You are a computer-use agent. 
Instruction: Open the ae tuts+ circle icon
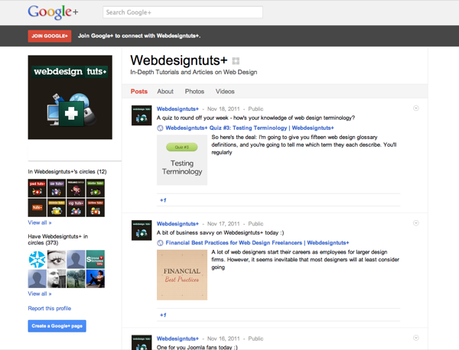[57, 188]
